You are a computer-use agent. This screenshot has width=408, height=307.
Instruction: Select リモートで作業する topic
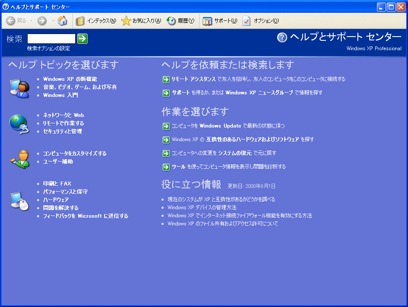point(63,123)
